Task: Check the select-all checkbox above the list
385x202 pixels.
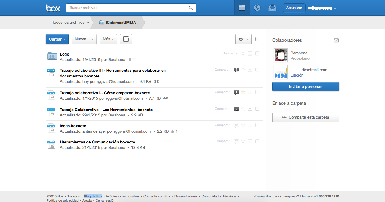Action: point(257,39)
